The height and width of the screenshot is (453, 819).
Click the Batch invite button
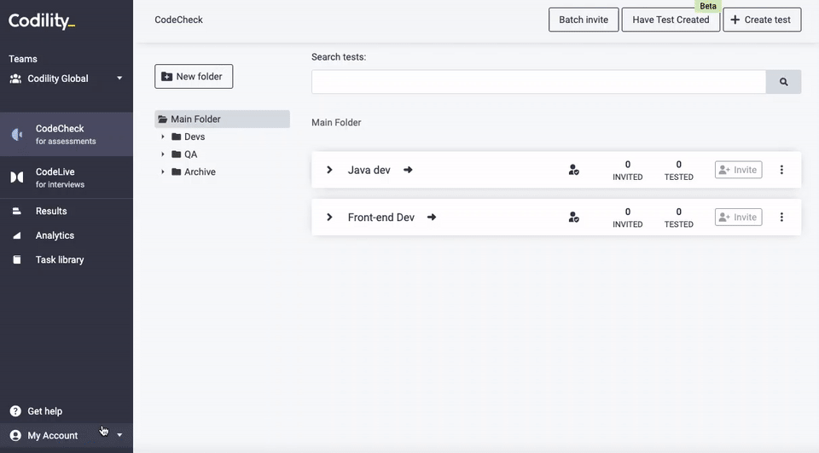click(584, 20)
